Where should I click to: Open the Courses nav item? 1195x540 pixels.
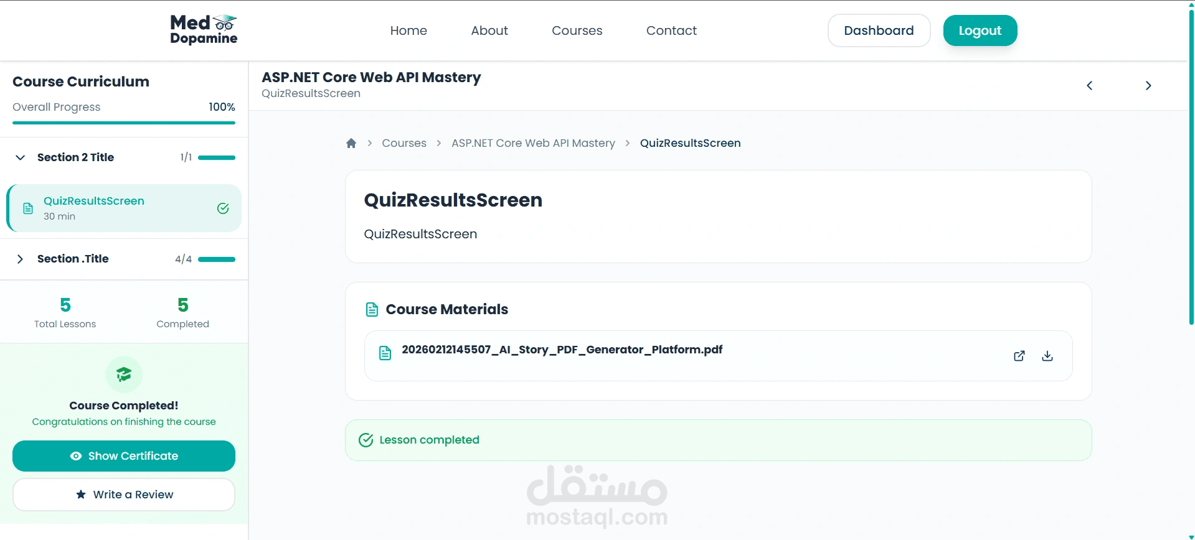577,30
